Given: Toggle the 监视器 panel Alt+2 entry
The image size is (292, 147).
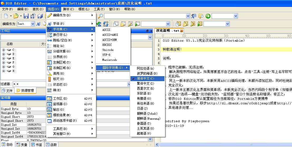Looking at the screenshot, I should pos(71,104).
